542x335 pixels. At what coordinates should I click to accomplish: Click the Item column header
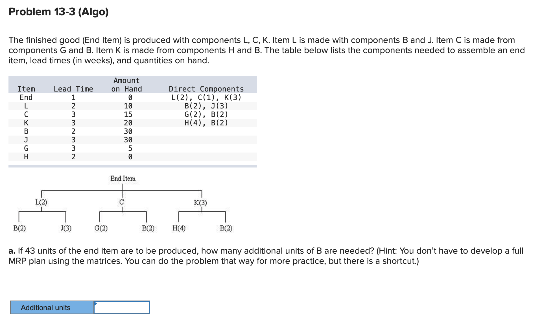[26, 89]
